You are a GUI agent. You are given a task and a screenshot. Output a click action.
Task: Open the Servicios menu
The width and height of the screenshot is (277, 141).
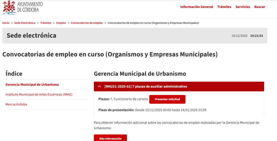pos(243,7)
